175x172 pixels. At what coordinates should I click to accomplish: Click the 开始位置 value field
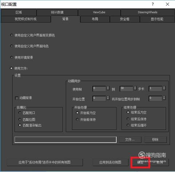coord(99,98)
